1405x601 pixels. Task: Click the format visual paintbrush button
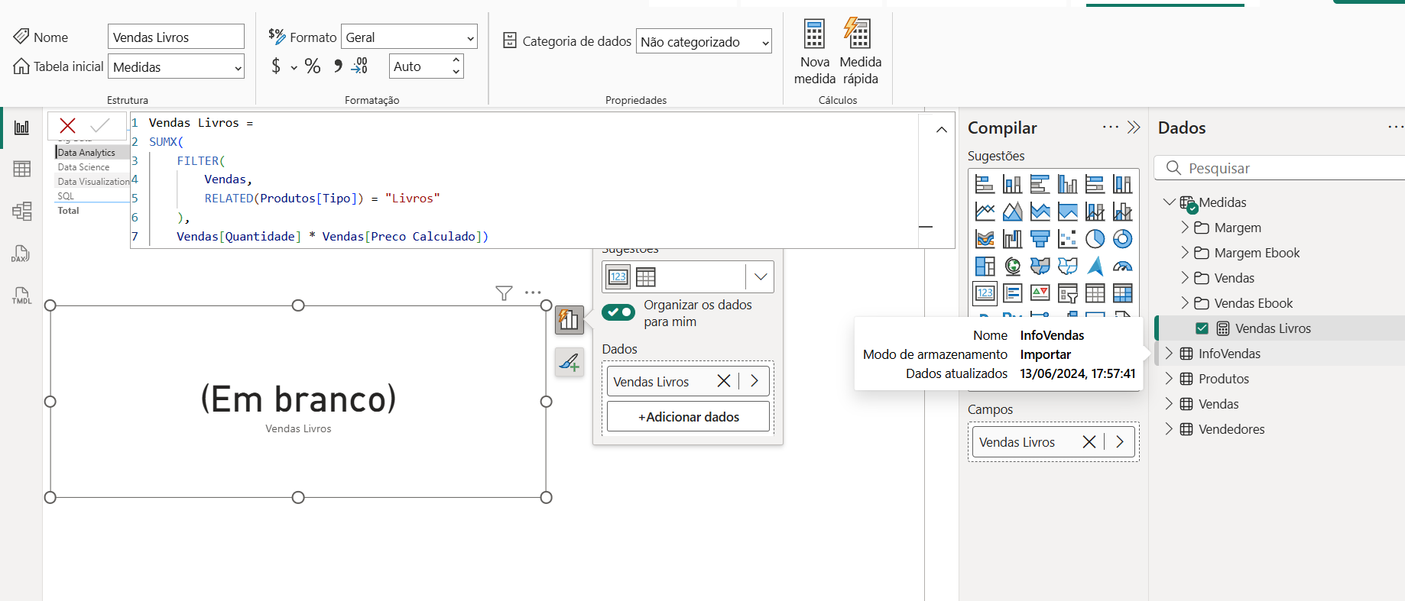(569, 361)
